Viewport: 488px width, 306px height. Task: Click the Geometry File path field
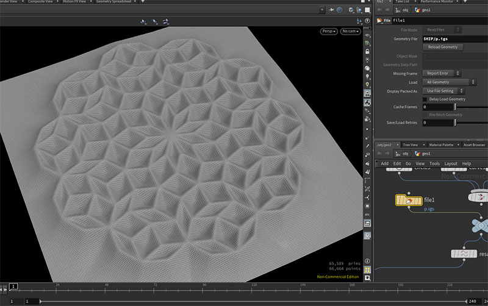click(x=455, y=39)
